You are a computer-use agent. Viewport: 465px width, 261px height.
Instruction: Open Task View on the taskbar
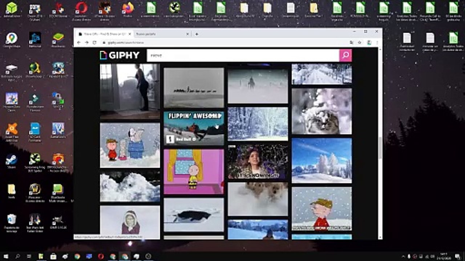(x=29, y=256)
